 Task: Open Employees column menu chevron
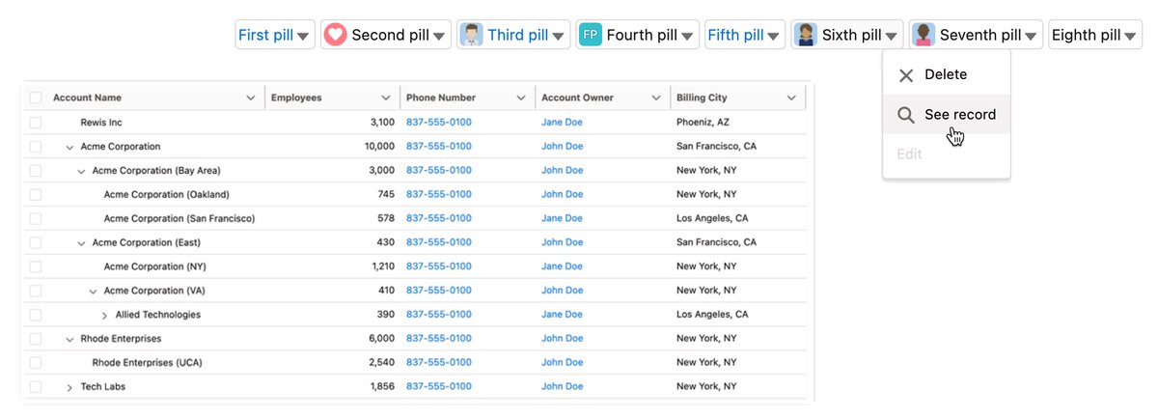(386, 98)
